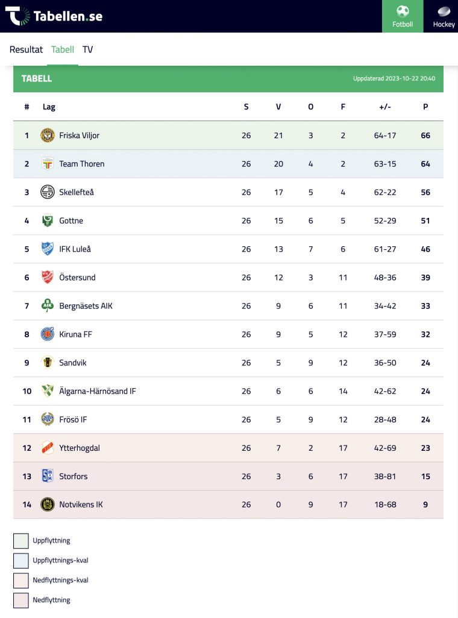Click the Storfors club crest
Image resolution: width=458 pixels, height=618 pixels.
click(x=48, y=476)
